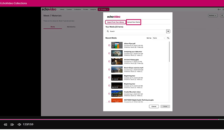224x136 pixels.
Task: Check the box next to Ancient History.pptx
Action: [109, 61]
